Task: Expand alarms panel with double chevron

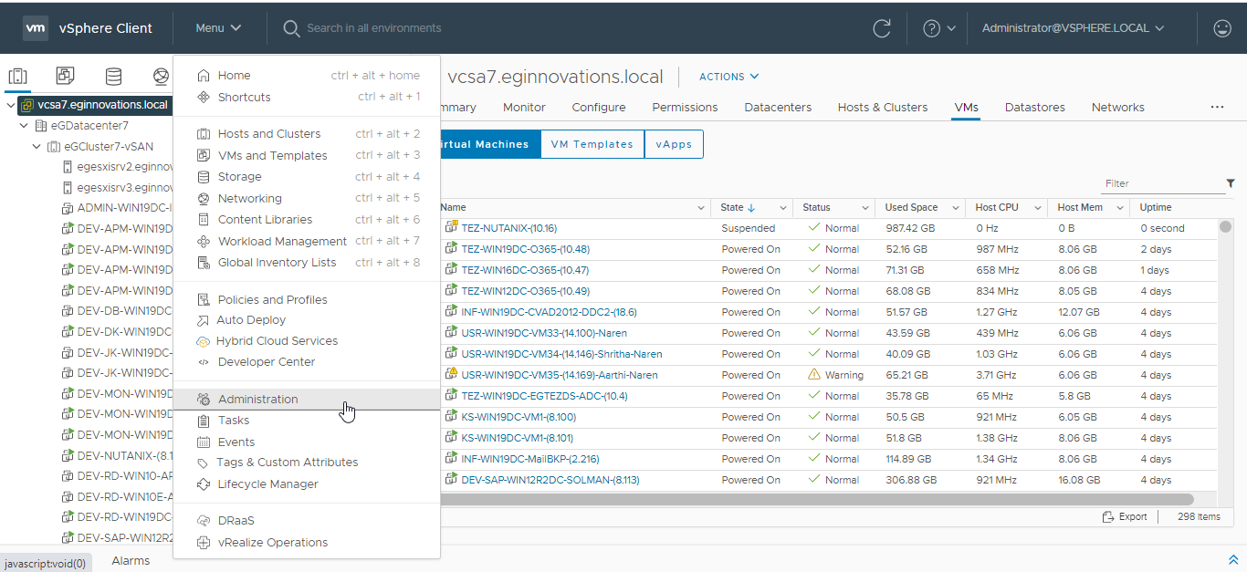Action: click(1233, 560)
